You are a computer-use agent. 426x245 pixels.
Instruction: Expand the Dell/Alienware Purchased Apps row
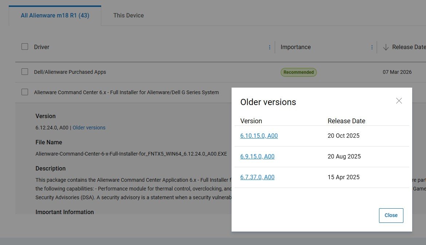[x=70, y=72]
